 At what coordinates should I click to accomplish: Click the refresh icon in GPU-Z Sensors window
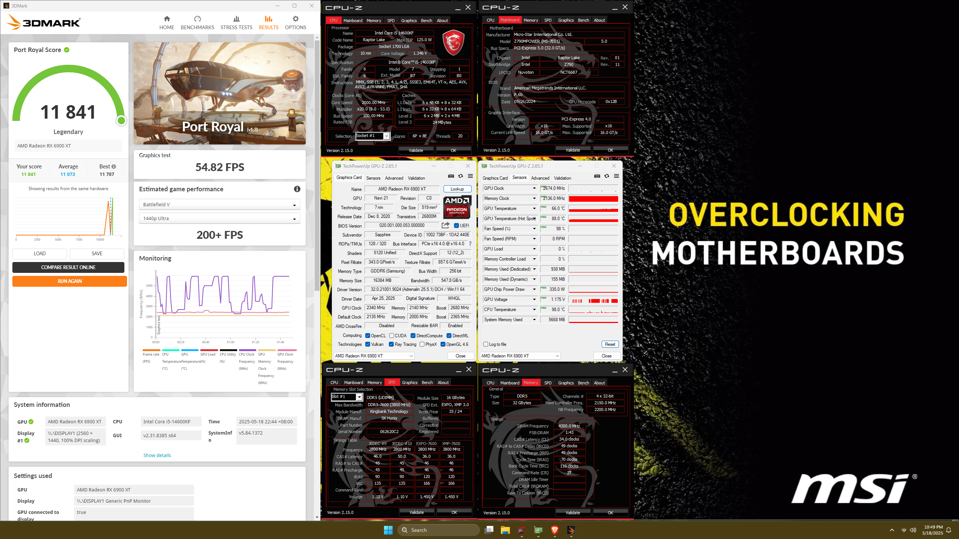click(x=607, y=176)
